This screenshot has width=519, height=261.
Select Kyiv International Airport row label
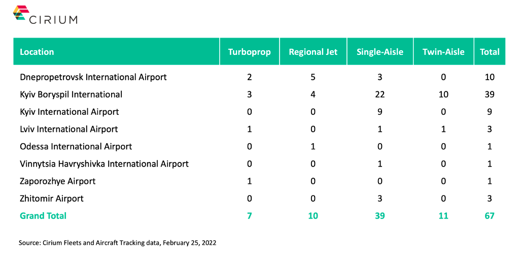click(69, 112)
